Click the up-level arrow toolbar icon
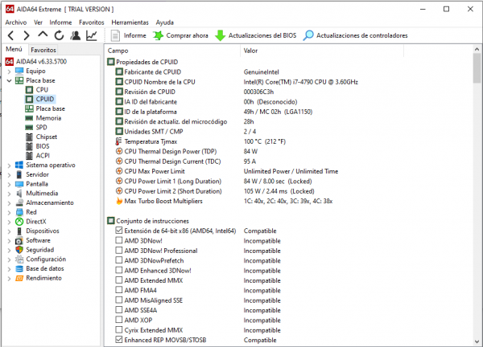The width and height of the screenshot is (483, 347). [43, 35]
